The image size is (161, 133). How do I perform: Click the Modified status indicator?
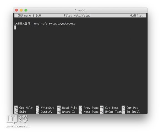point(136,16)
